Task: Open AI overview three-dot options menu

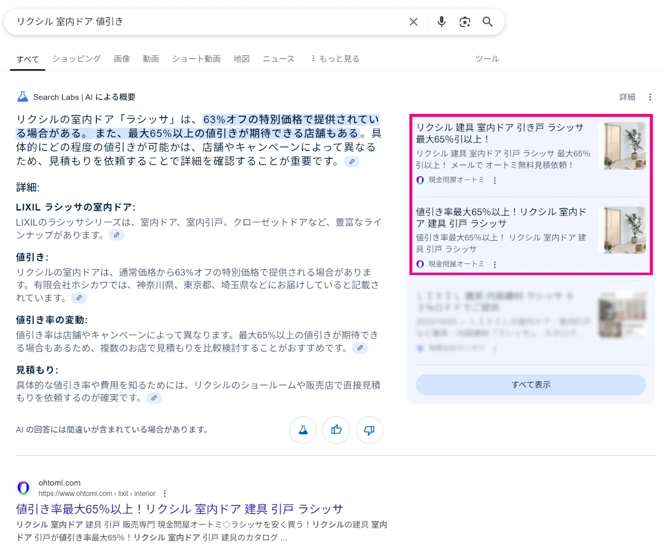Action: [x=650, y=97]
